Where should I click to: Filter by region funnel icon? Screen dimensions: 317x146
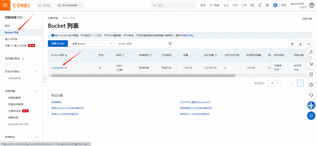point(123,55)
